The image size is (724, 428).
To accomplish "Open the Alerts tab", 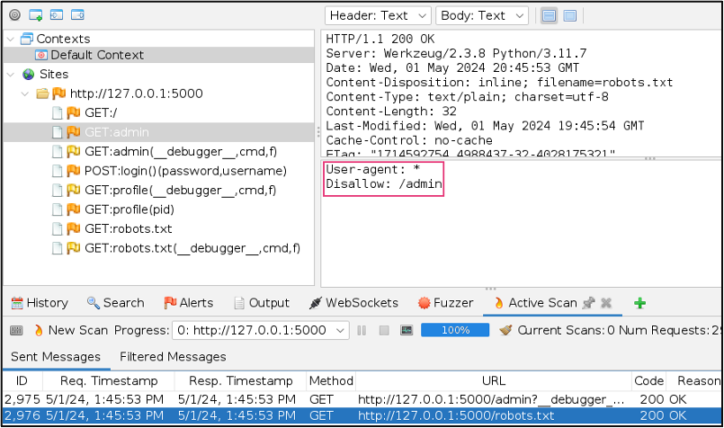I will coord(189,303).
